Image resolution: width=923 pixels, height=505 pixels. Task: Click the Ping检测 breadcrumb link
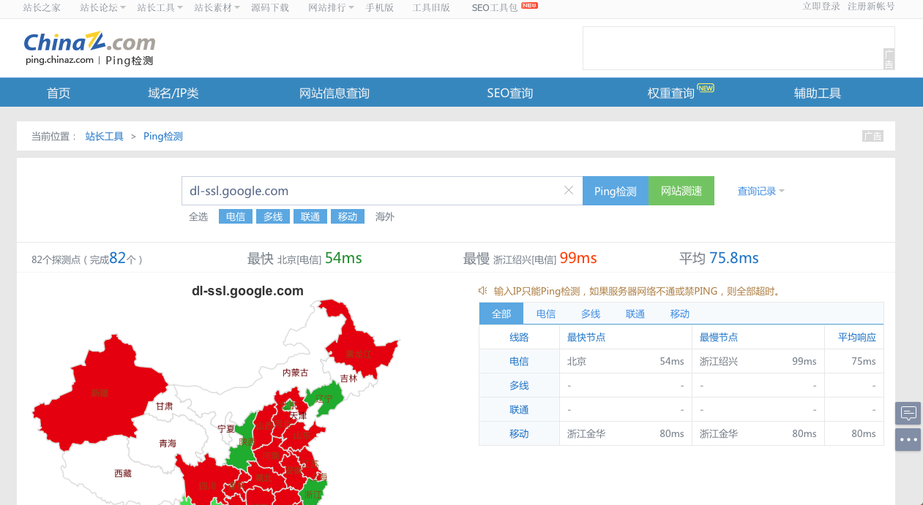(163, 136)
